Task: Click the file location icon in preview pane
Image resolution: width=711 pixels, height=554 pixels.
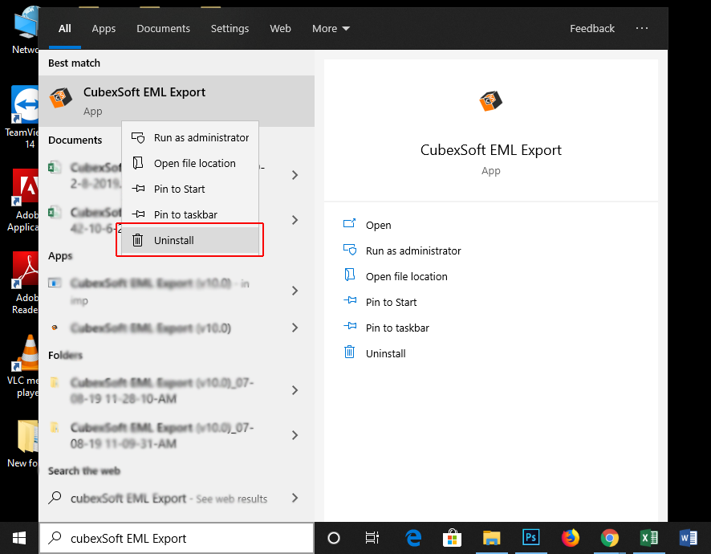Action: [x=349, y=275]
